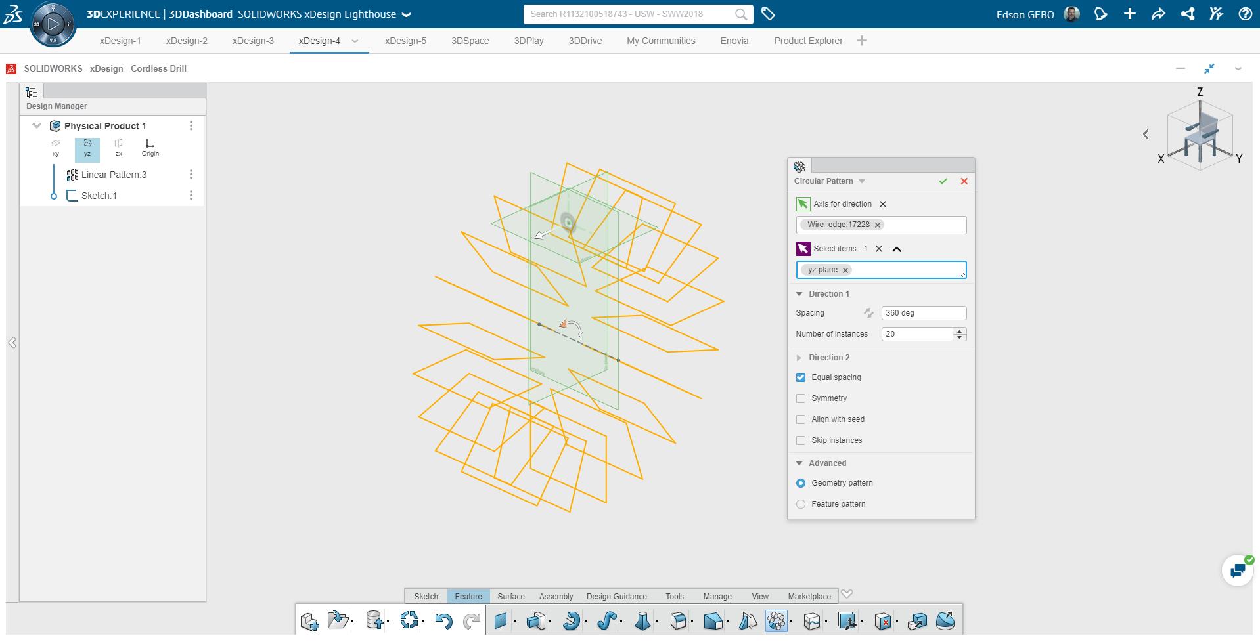Collapse the Direction 1 section
This screenshot has width=1260, height=642.
(x=799, y=294)
